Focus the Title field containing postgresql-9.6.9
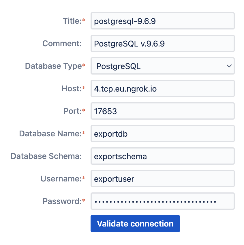 coord(162,21)
